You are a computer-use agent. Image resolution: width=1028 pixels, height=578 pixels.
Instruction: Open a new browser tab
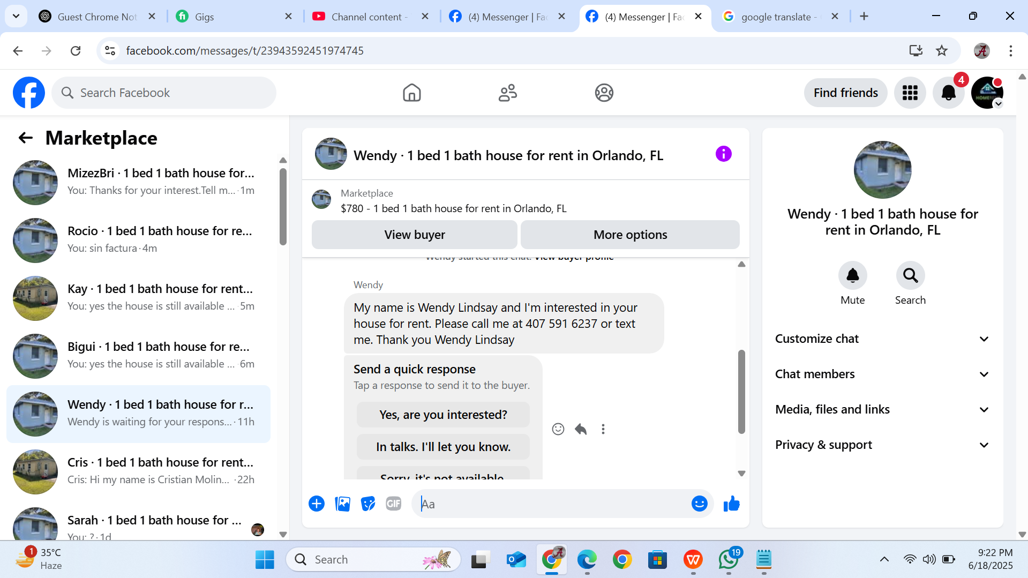864,17
